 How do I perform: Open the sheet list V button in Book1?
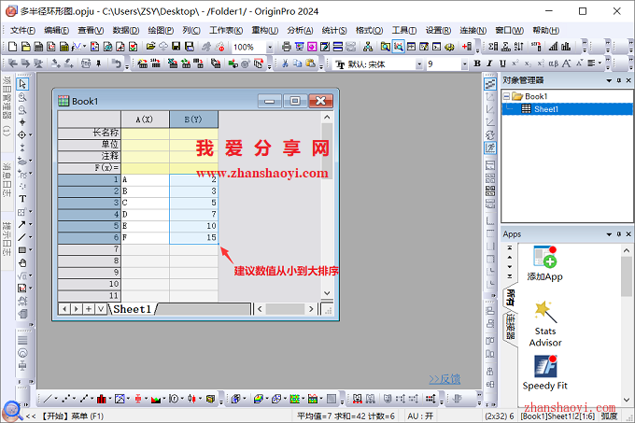(101, 309)
